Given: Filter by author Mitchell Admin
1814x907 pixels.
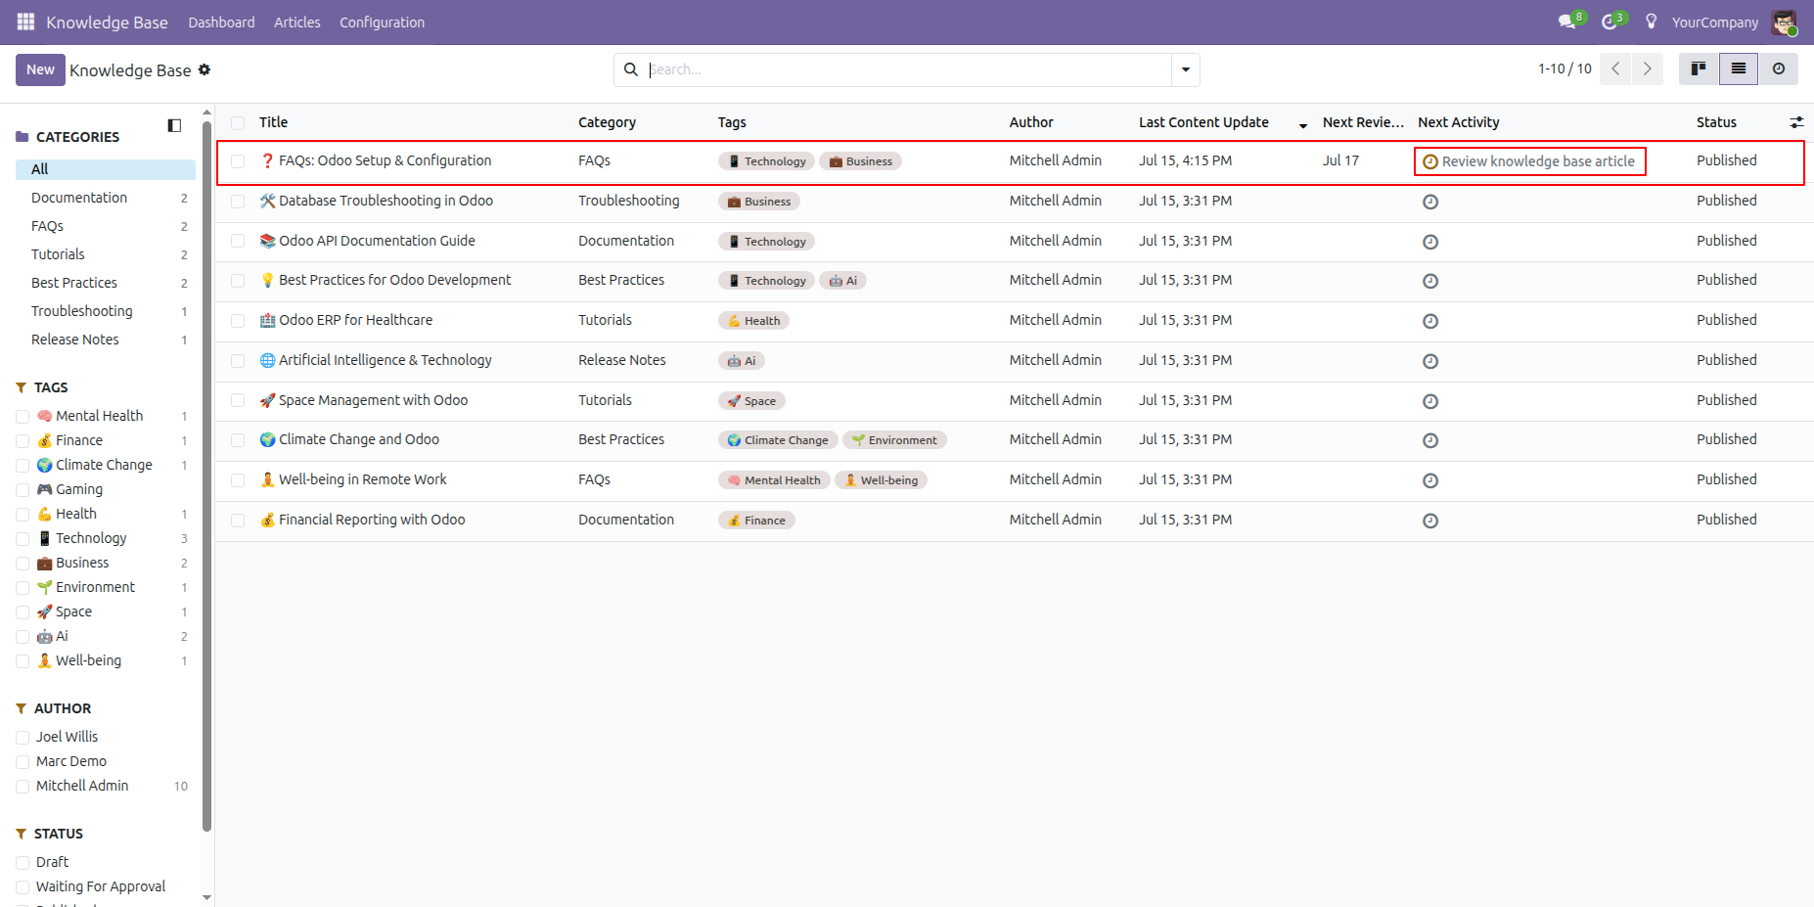Looking at the screenshot, I should (x=23, y=787).
